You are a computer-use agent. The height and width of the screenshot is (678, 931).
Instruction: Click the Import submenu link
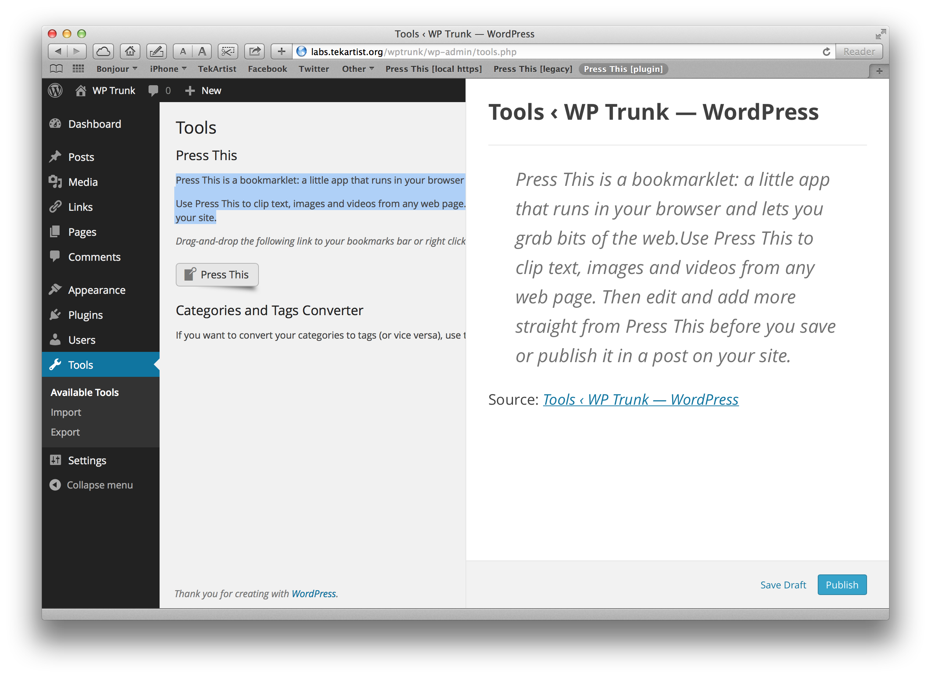(x=65, y=412)
